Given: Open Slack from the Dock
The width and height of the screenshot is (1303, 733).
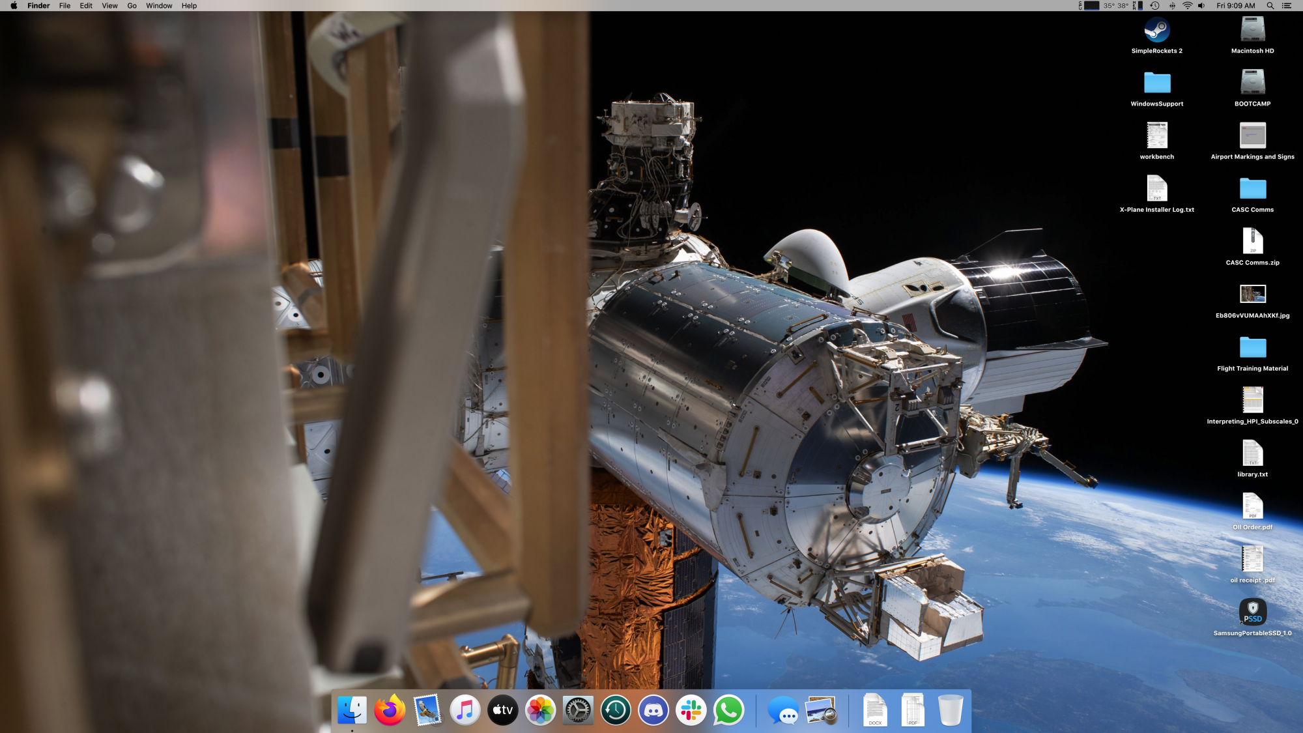Looking at the screenshot, I should (691, 710).
